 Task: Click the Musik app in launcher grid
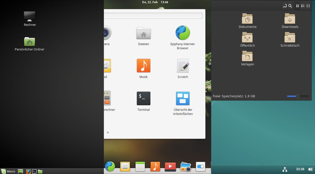(x=143, y=66)
